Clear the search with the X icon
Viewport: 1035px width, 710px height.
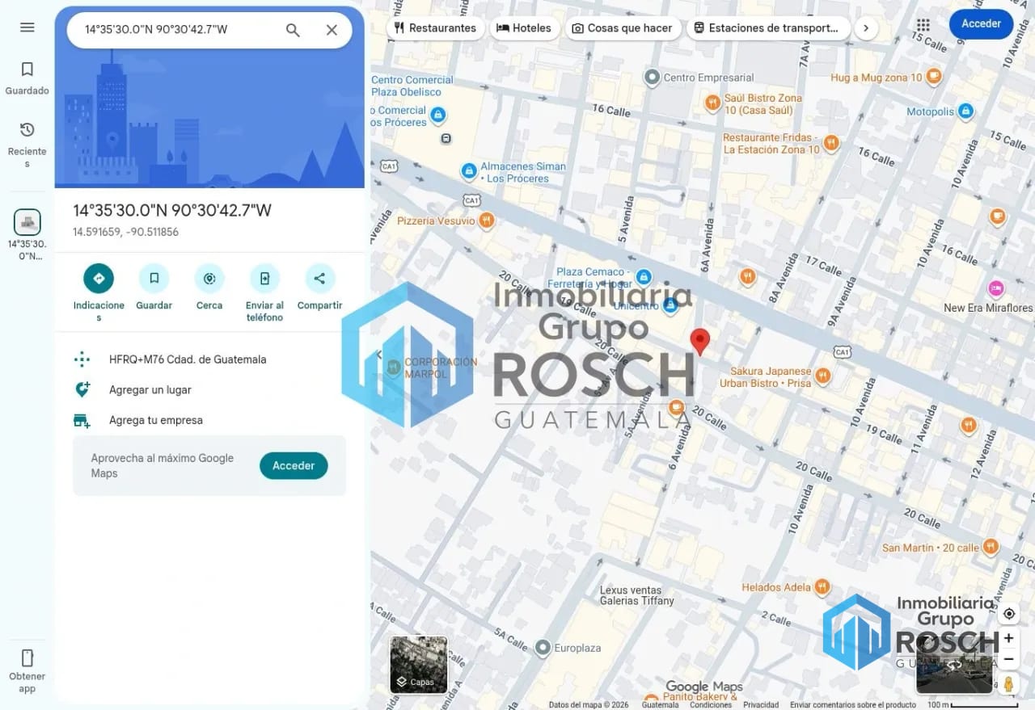(332, 30)
